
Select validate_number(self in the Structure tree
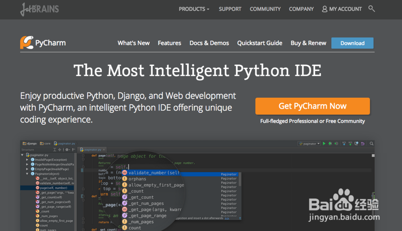(55, 183)
